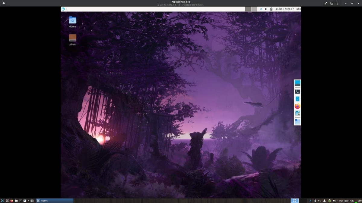
Task: Open the host clock showing 11/04 17:39
Action: tap(346, 201)
